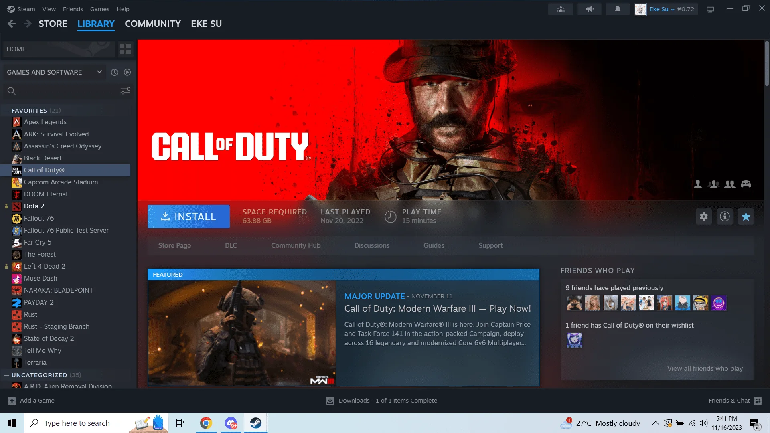
Task: Click the wishlist friend's avatar
Action: tap(574, 340)
